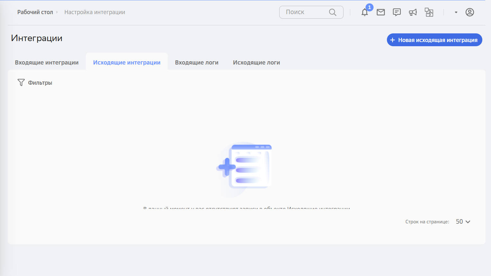Open the notifications bell icon

[x=365, y=13]
